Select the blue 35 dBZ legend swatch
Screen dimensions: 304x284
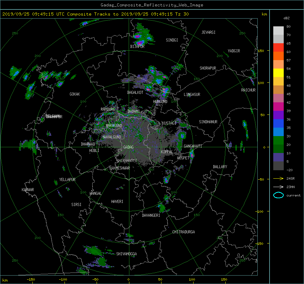click(278, 124)
